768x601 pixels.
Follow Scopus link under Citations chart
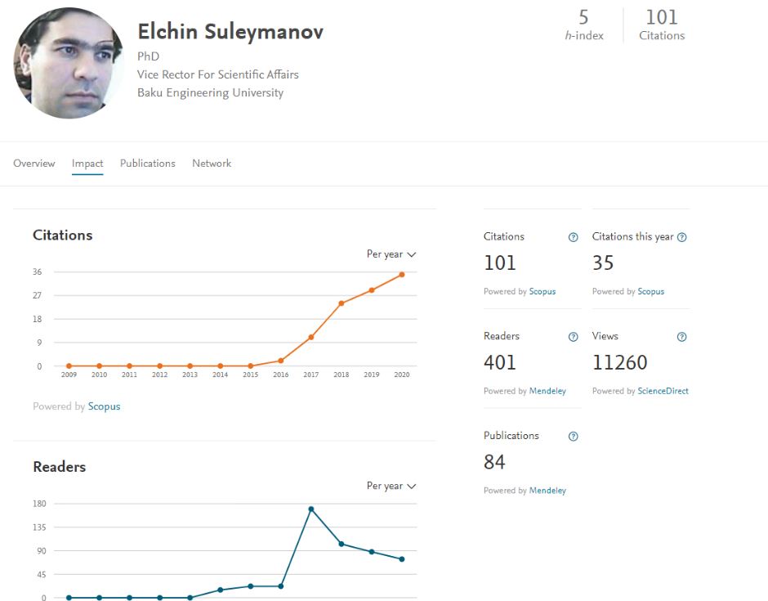pos(104,406)
